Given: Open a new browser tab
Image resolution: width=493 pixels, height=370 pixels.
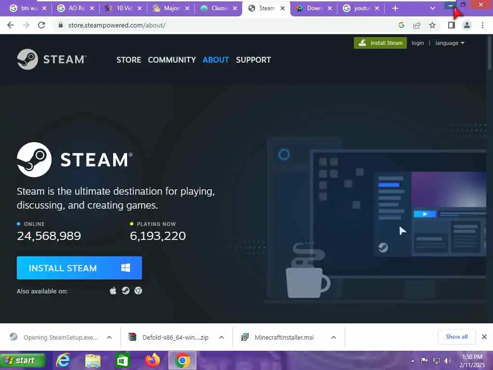Looking at the screenshot, I should coord(395,8).
